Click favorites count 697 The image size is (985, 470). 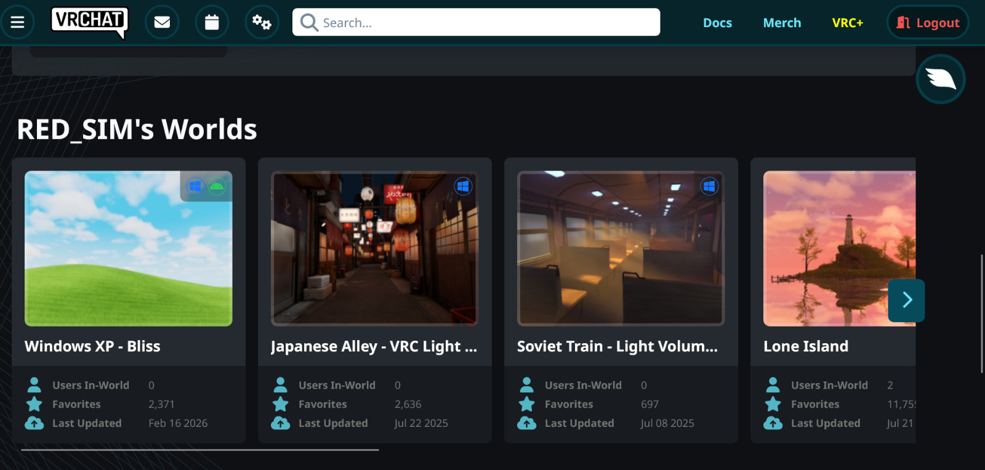[x=649, y=404]
